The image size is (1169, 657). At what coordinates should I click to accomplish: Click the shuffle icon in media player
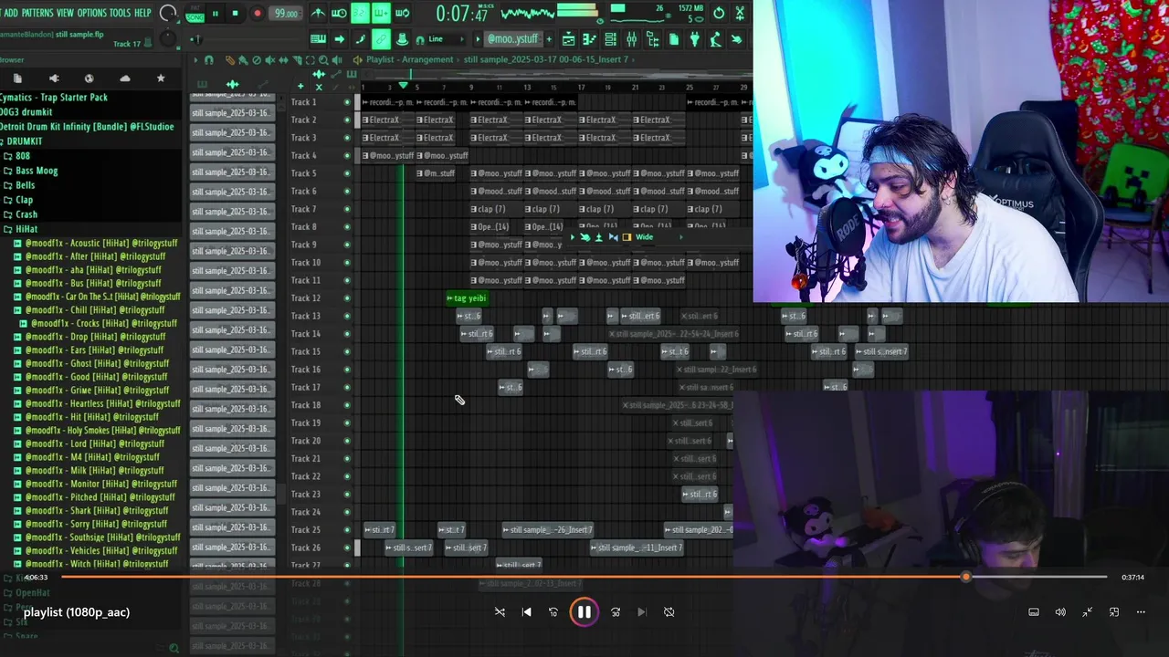coord(500,612)
